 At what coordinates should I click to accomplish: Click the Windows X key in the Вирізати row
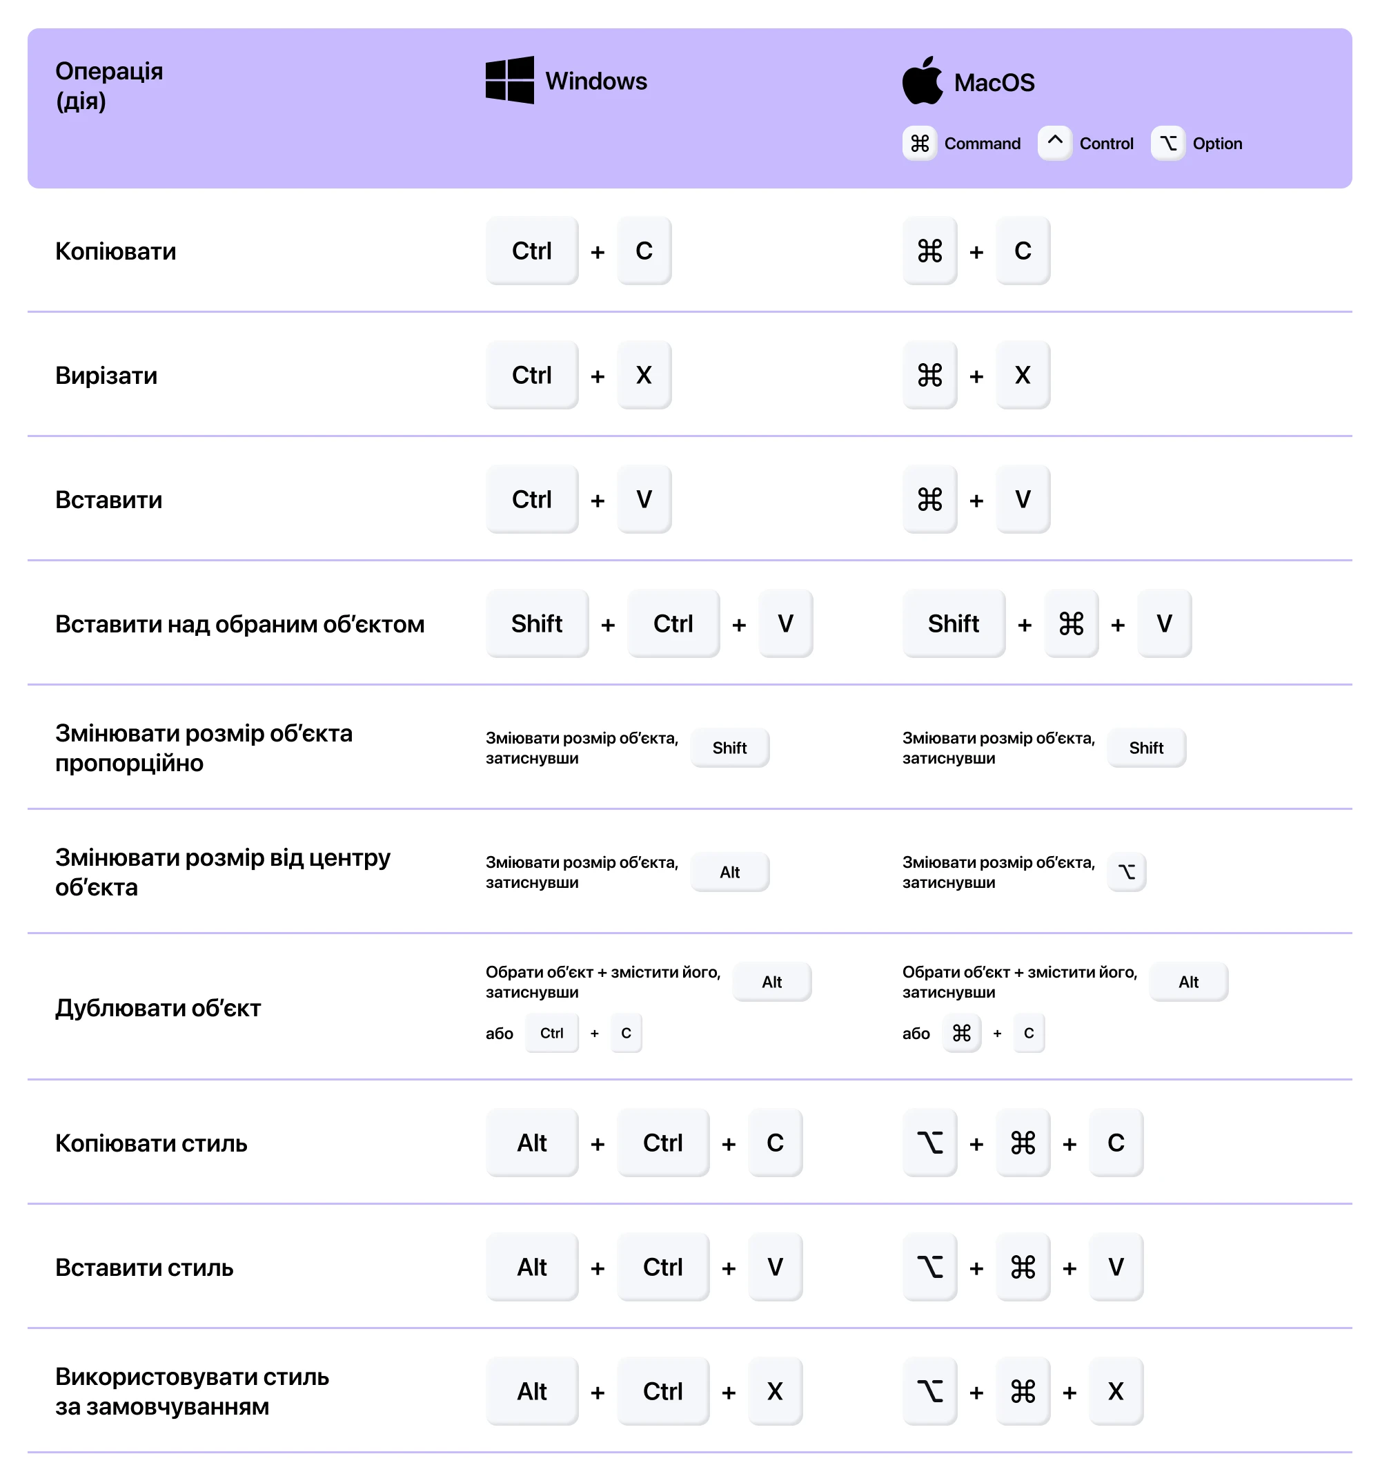click(x=644, y=375)
